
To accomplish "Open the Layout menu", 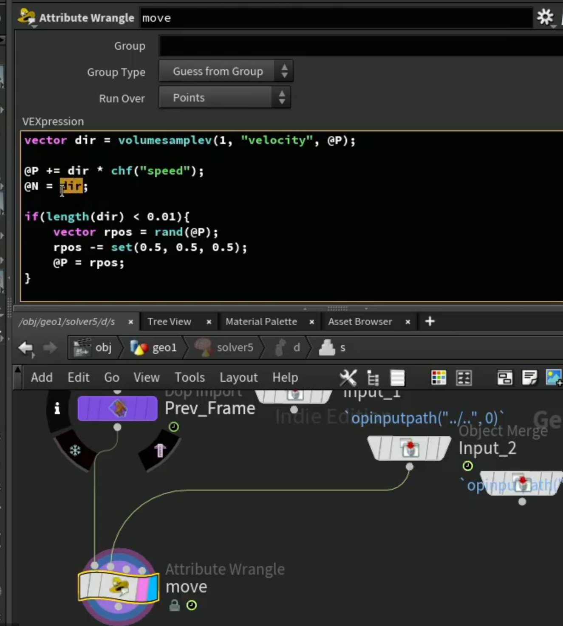I will coord(238,378).
